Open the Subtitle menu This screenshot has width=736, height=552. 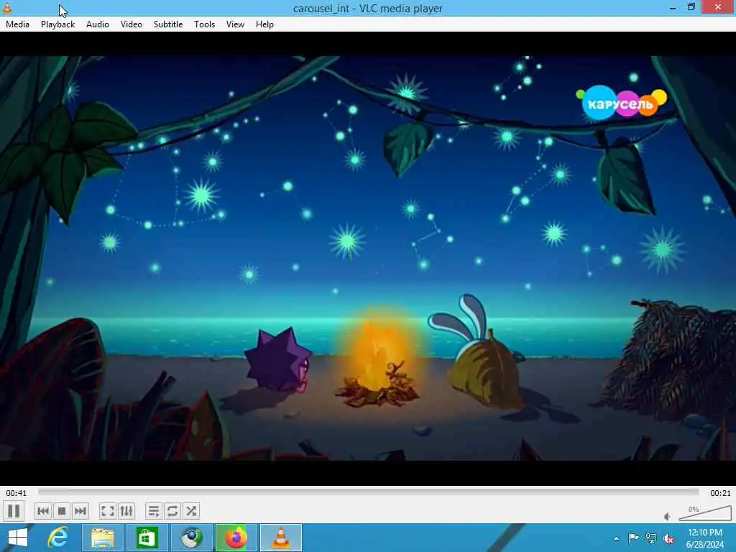pos(168,24)
